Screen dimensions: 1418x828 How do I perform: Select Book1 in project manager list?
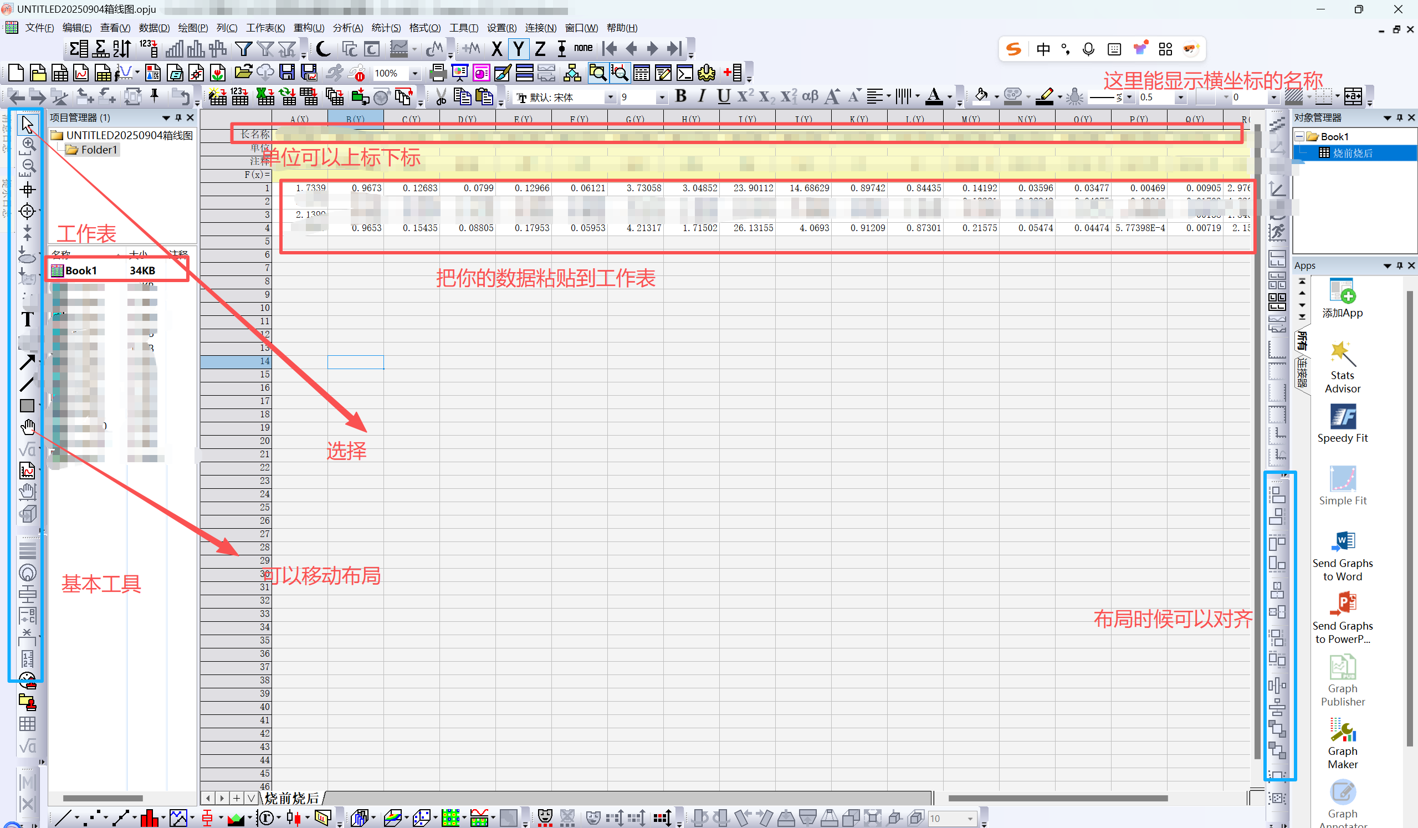81,271
